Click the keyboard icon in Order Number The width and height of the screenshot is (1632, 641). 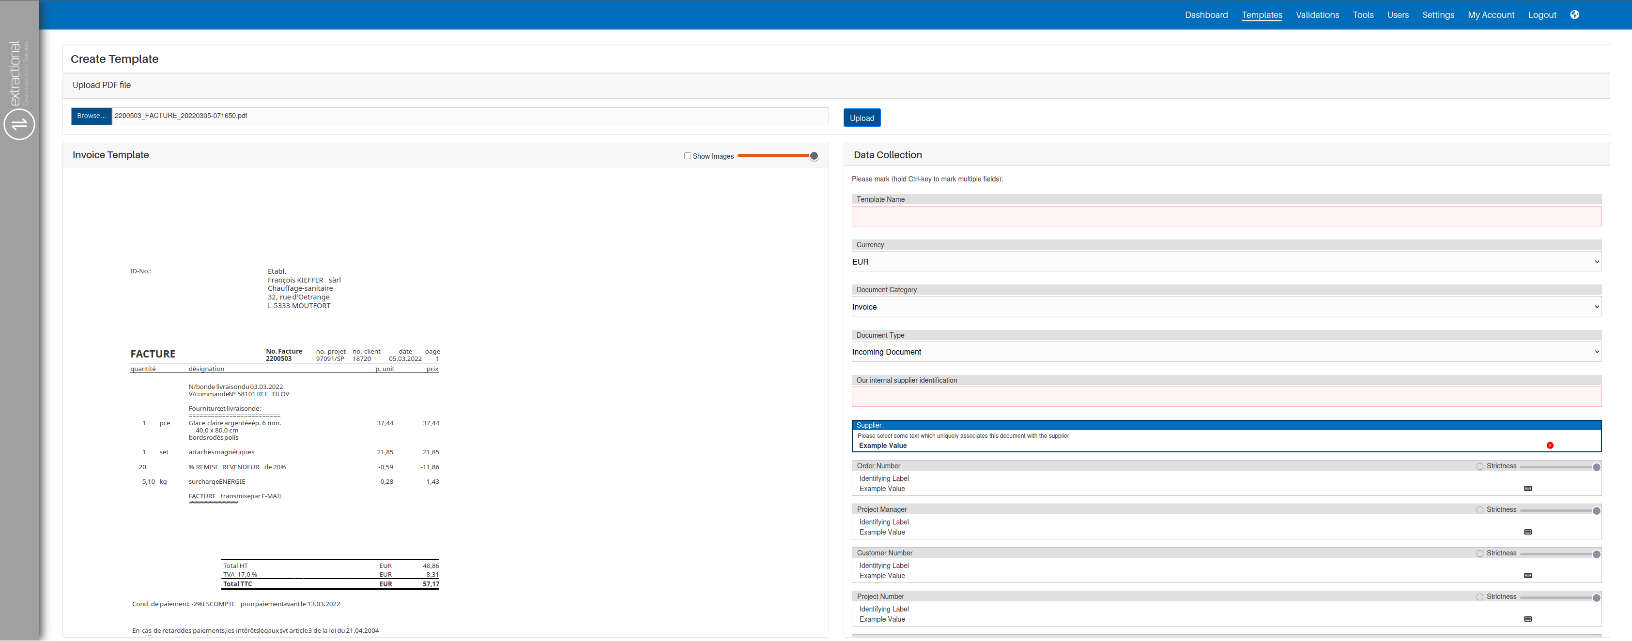coord(1527,489)
